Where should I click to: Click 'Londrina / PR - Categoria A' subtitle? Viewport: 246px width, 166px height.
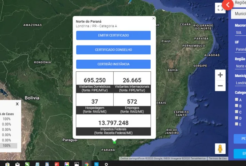click(96, 26)
